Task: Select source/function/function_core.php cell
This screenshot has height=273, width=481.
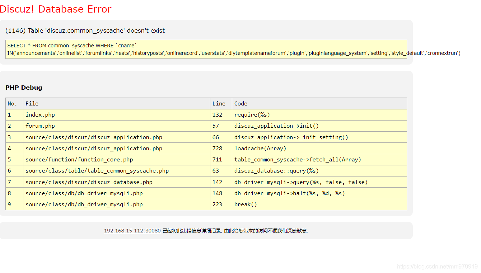Action: (x=117, y=160)
